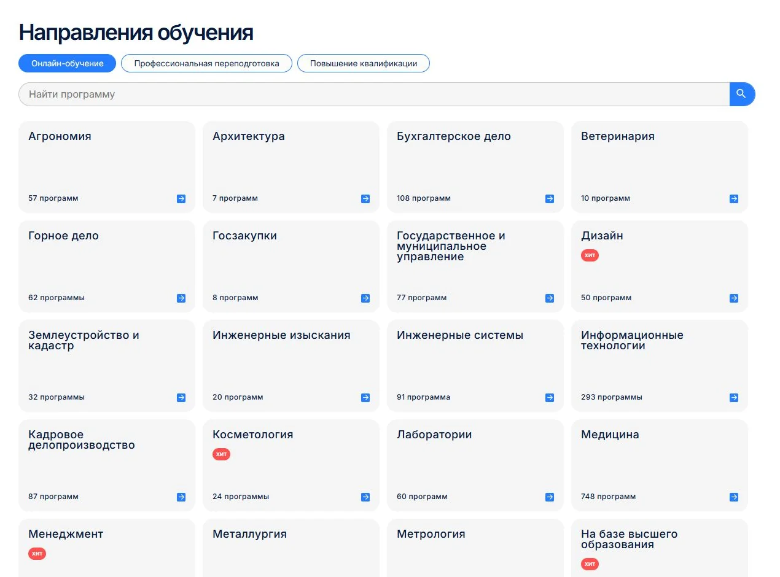Click the arrow icon on the Дизайн card
The height and width of the screenshot is (577, 780).
tap(734, 298)
